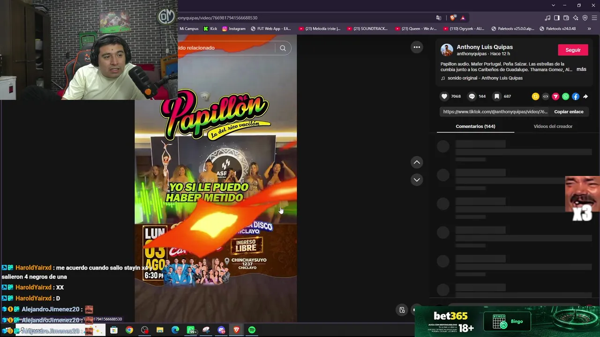
Task: Go to the next video with the down arrow
Action: (x=417, y=180)
